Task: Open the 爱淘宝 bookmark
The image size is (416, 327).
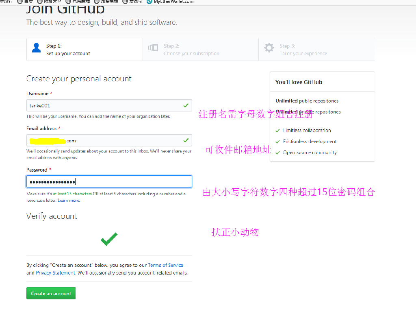Action: [x=132, y=2]
